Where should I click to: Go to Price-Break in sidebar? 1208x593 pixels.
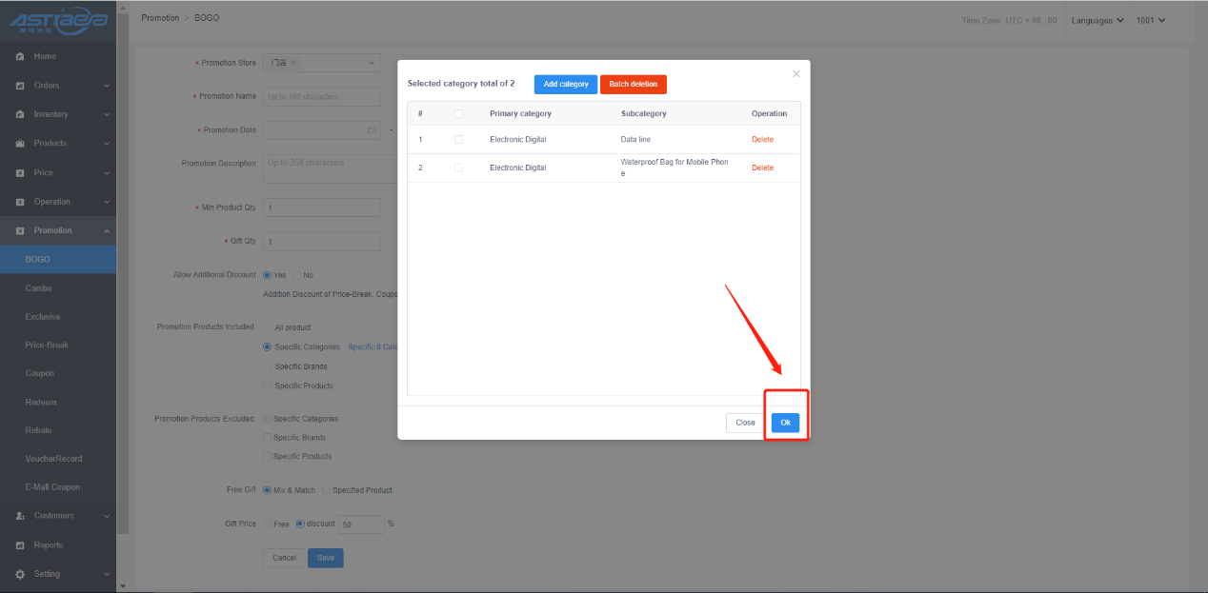(47, 345)
